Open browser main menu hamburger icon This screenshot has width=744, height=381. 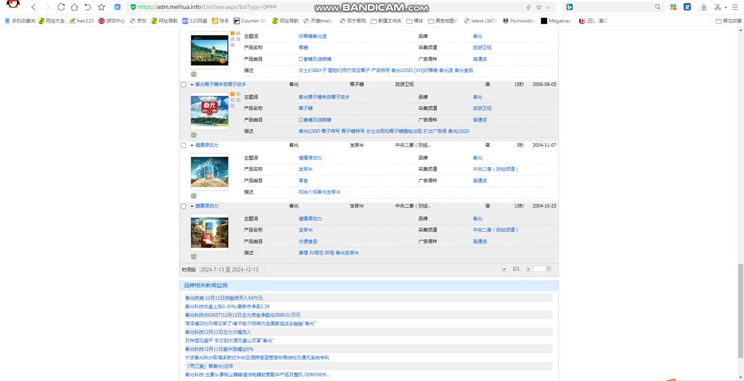pyautogui.click(x=736, y=7)
